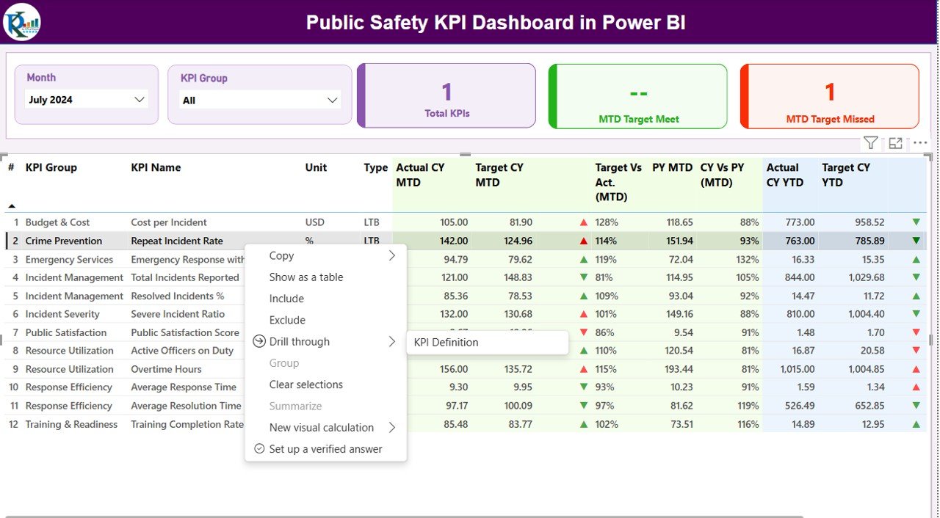Click the MTD Target Missed card
This screenshot has width=940, height=518.
click(x=829, y=96)
